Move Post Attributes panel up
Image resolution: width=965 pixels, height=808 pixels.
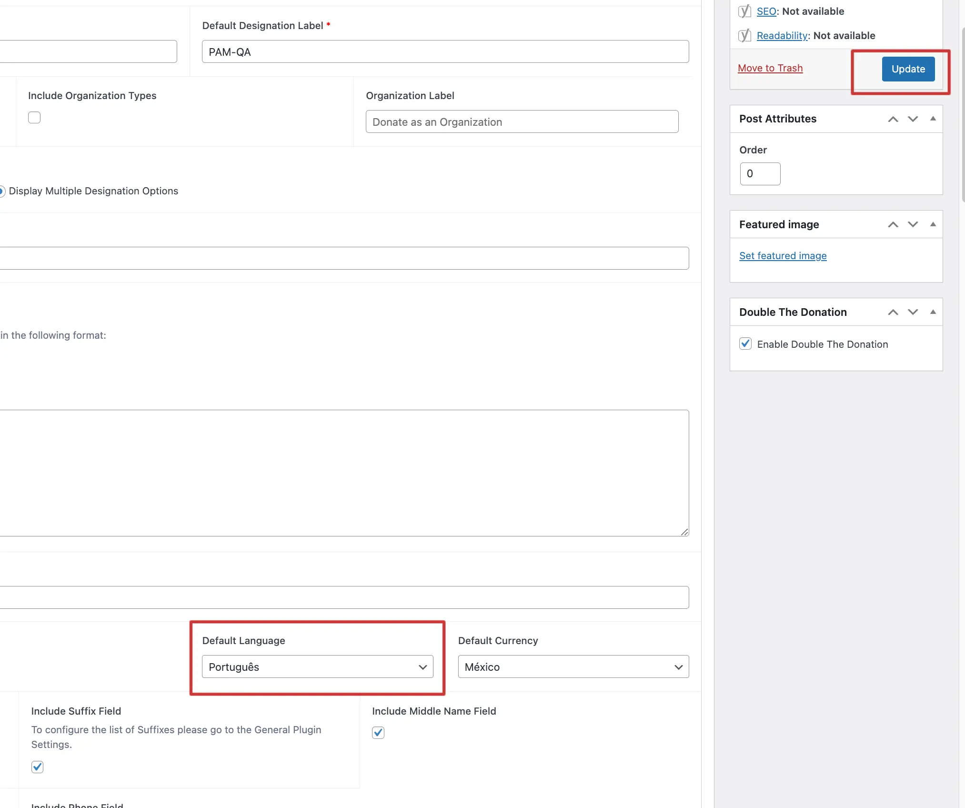coord(893,119)
